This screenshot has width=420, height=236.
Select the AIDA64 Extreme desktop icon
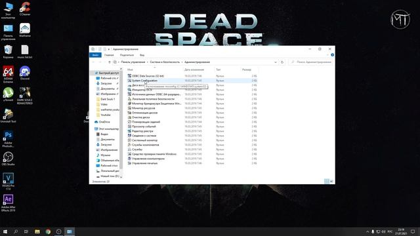8,74
